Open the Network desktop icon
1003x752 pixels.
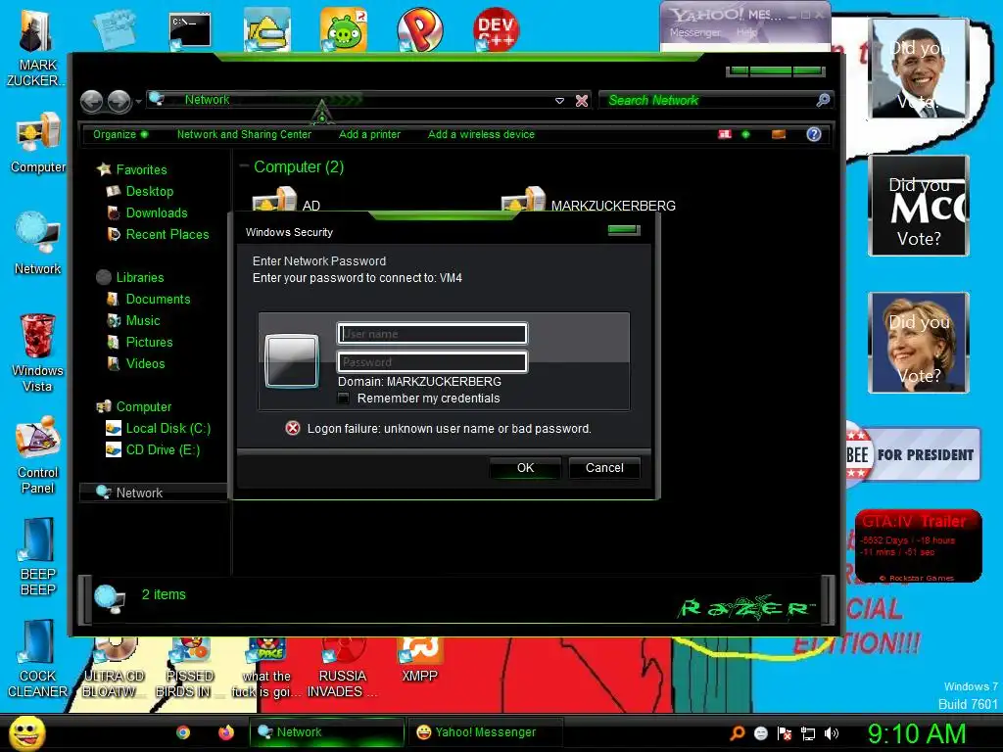point(38,244)
